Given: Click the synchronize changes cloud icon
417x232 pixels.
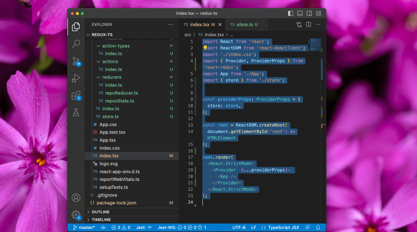Looking at the screenshot, I should click(103, 228).
